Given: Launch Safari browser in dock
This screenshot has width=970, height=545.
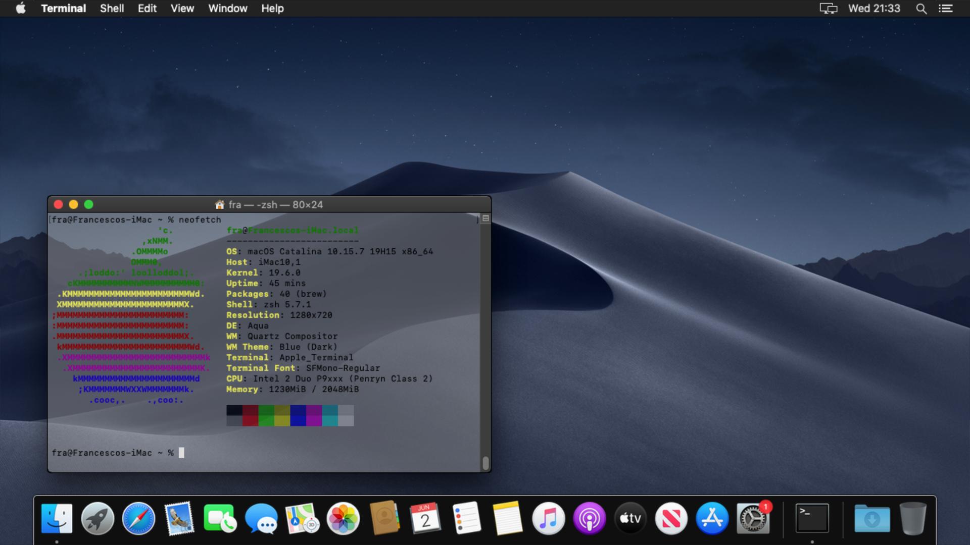Looking at the screenshot, I should [x=138, y=518].
